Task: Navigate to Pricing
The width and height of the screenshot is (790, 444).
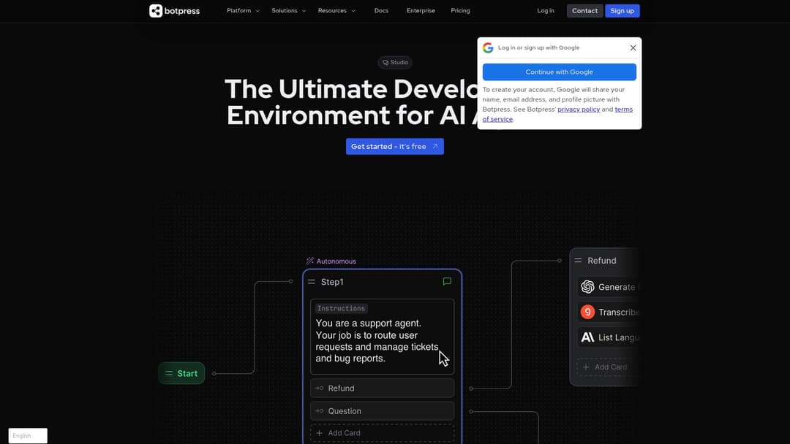Action: (x=460, y=10)
